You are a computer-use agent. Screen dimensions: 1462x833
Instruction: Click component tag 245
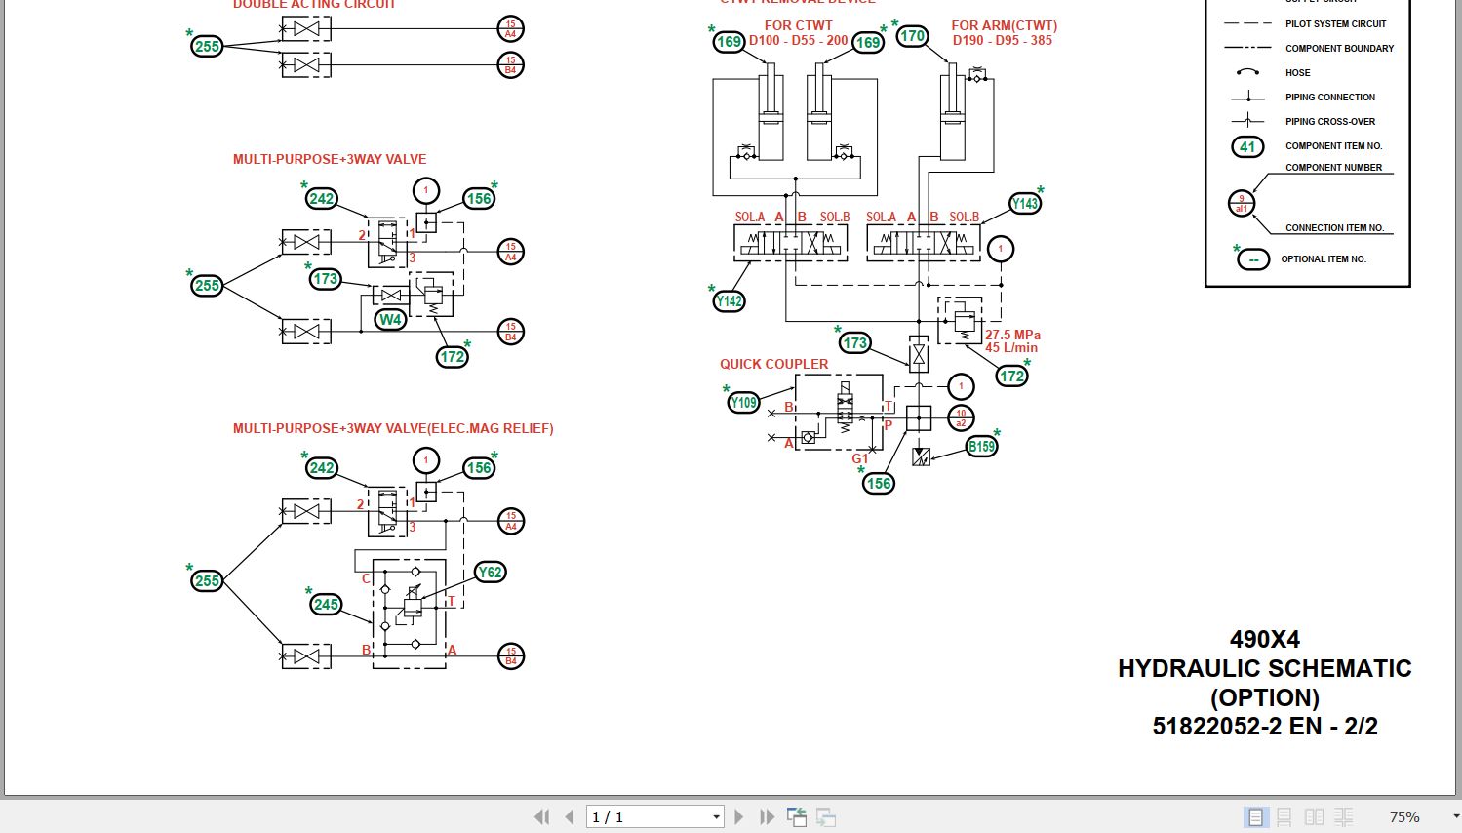(x=326, y=604)
